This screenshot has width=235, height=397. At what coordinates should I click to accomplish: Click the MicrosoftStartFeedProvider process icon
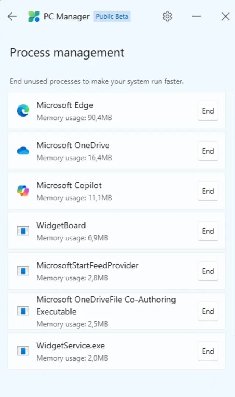coord(23,271)
